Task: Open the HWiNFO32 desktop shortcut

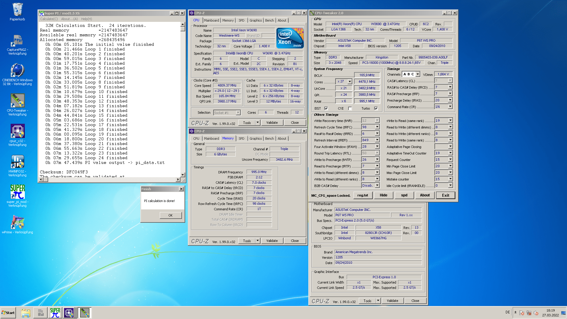Action: (17, 166)
